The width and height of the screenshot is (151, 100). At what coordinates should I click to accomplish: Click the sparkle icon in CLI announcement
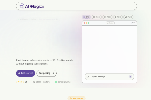[57, 19]
